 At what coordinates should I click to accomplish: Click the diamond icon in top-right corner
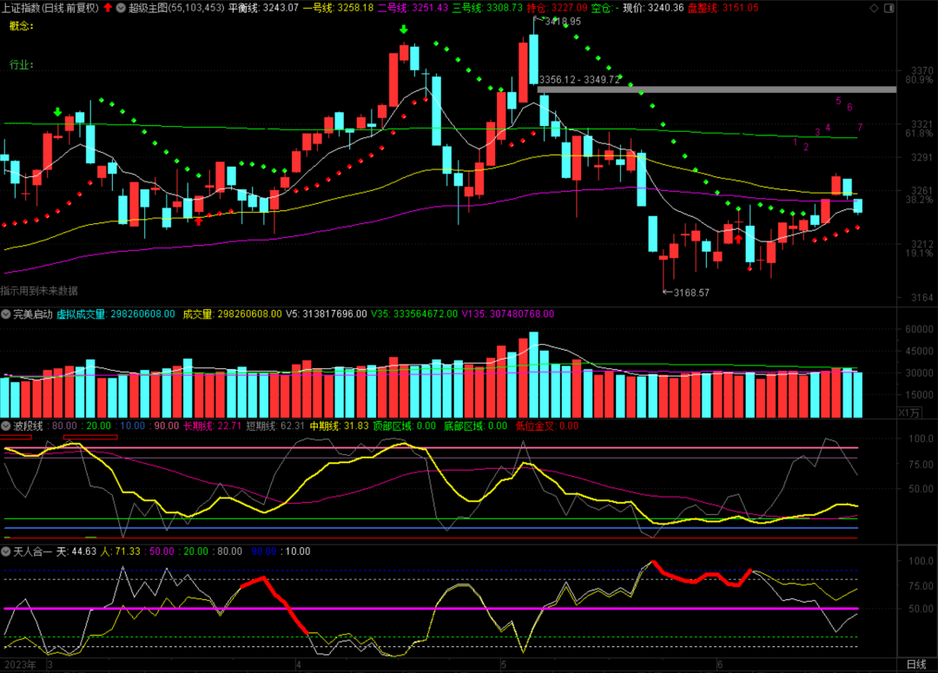873,8
